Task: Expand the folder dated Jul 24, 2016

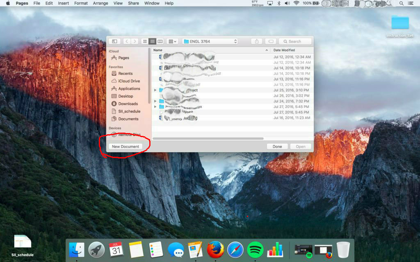Action: coord(155,101)
